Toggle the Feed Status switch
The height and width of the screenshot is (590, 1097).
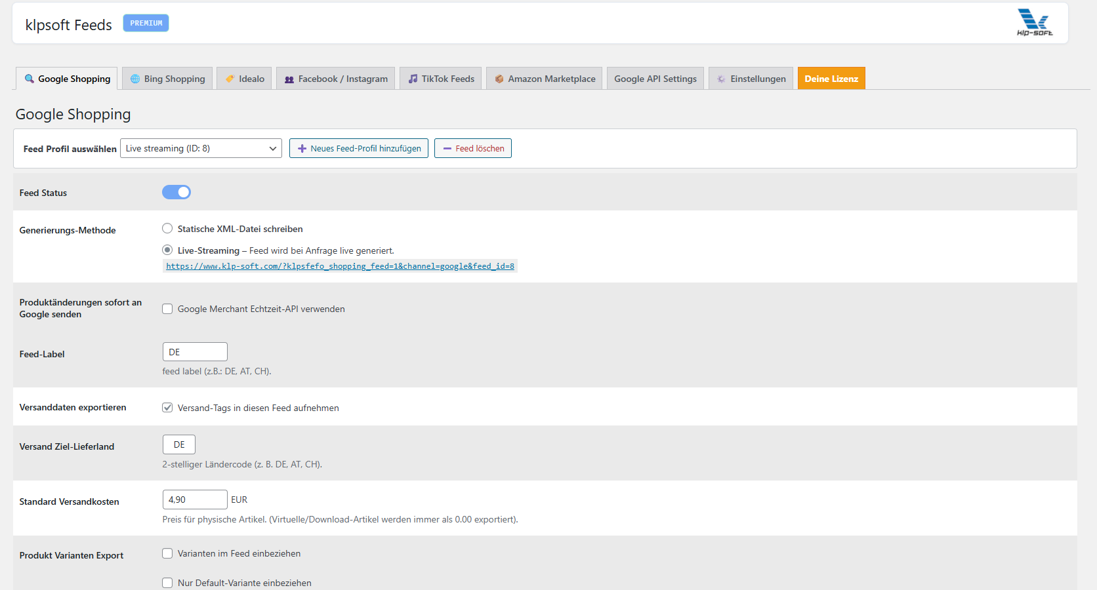pyautogui.click(x=176, y=192)
